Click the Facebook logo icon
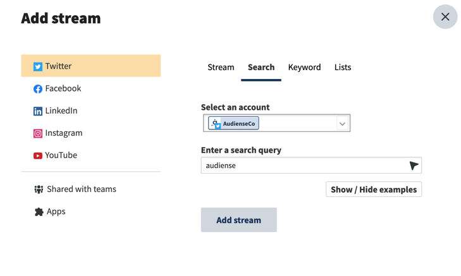 [38, 89]
